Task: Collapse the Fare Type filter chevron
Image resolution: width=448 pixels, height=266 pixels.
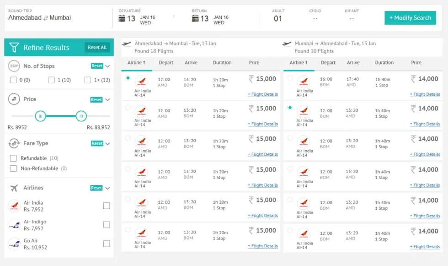Action: click(x=107, y=144)
